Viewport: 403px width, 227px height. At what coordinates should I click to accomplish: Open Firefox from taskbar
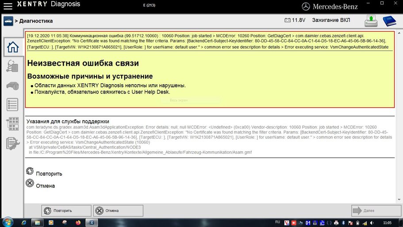(78, 223)
